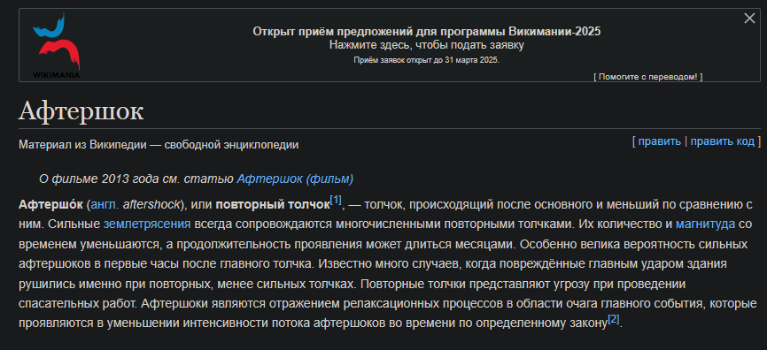Open the 'Помогите с переводом!' link

(x=648, y=77)
